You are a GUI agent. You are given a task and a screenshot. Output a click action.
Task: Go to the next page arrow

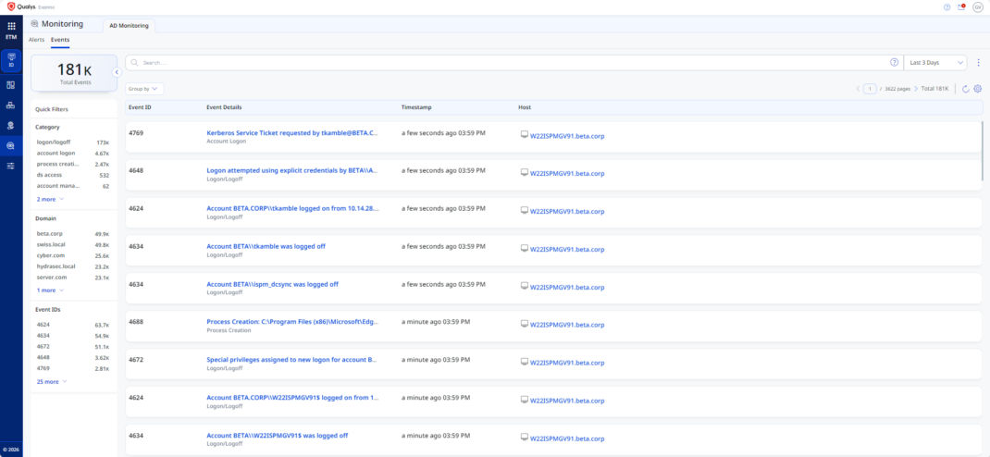[x=916, y=89]
